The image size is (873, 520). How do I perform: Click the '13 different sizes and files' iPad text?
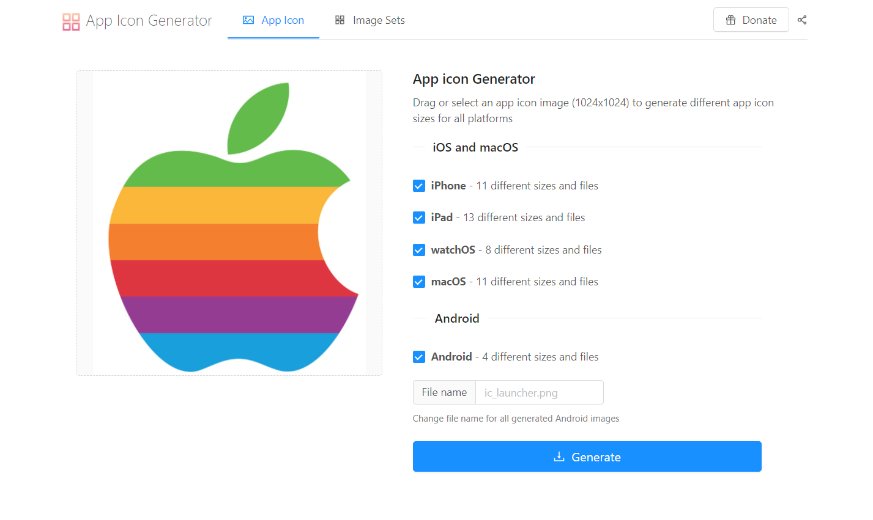pos(524,218)
